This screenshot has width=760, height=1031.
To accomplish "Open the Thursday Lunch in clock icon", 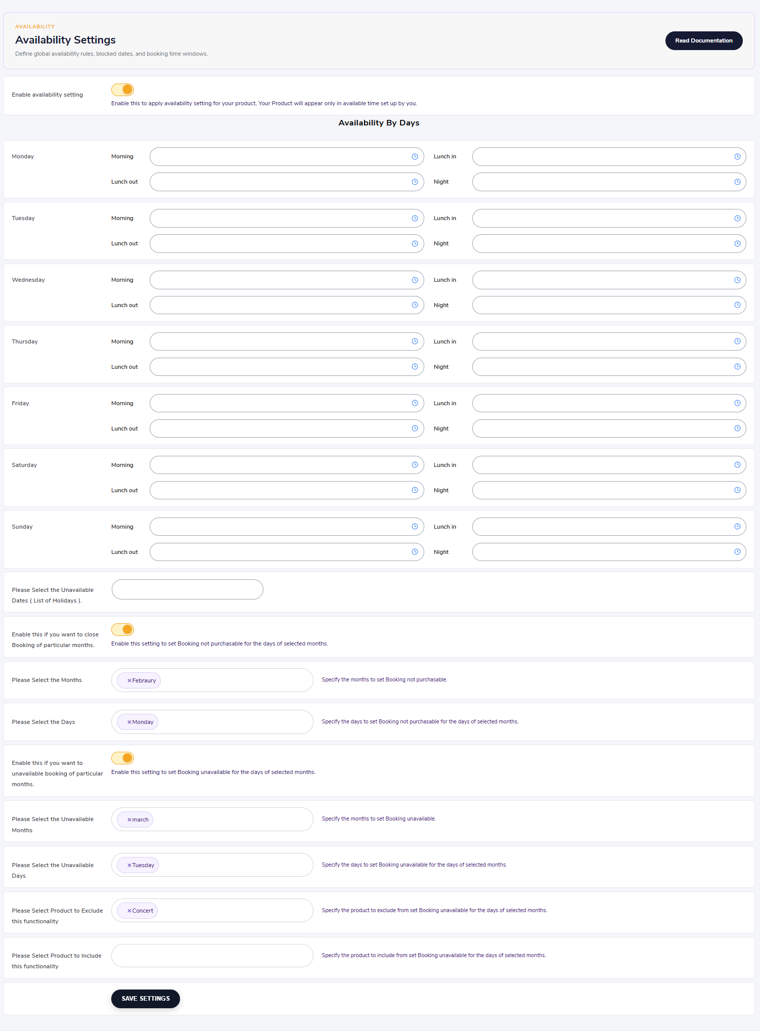I will pos(737,341).
